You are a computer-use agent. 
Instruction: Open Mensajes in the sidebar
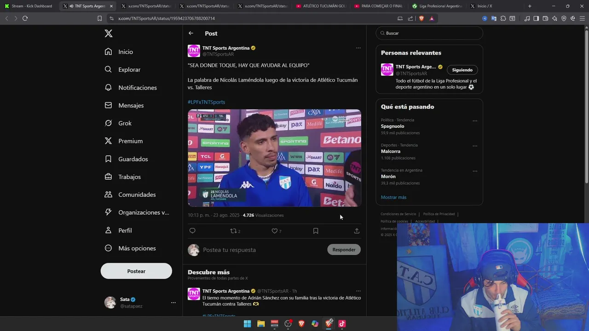(124, 105)
